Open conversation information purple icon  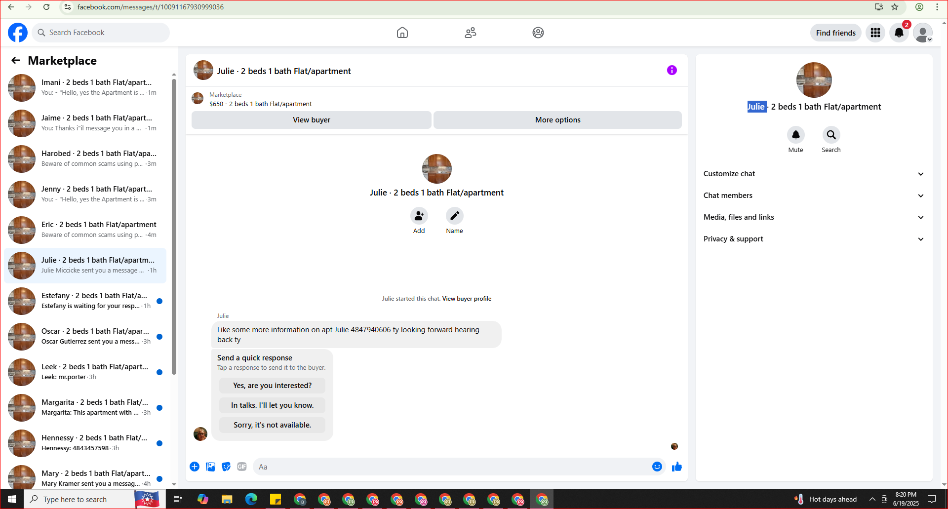[x=672, y=70]
